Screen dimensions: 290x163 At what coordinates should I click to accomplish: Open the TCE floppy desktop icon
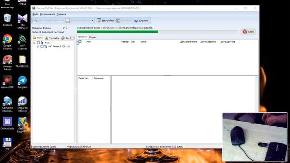[7, 144]
